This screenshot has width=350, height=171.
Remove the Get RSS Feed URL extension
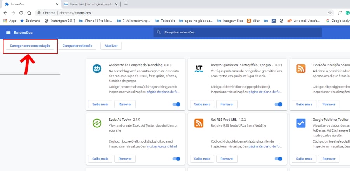point(227,159)
